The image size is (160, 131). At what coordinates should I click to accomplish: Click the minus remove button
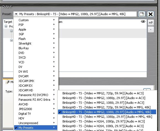151,29
